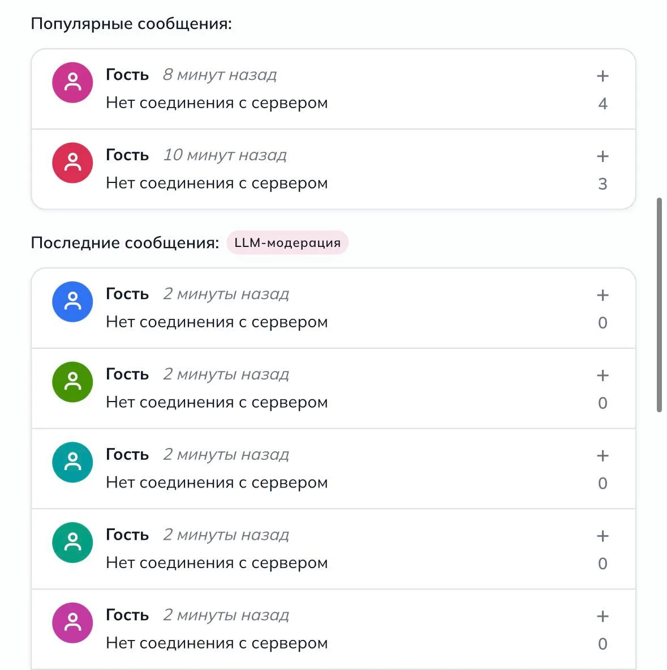Click plus beside the teal avatar message
Screen dimensions: 667x670
pos(602,456)
